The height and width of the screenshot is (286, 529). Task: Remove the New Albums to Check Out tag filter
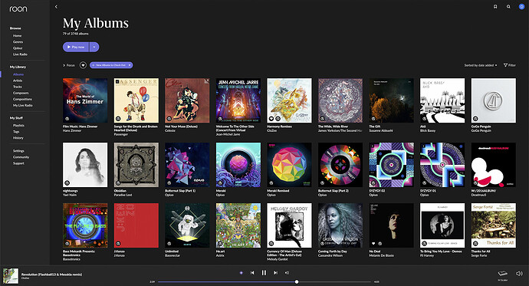tap(130, 65)
